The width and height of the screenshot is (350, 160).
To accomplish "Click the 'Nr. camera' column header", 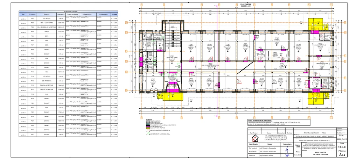I will (x=32, y=14).
